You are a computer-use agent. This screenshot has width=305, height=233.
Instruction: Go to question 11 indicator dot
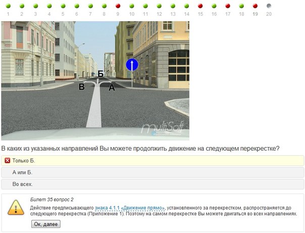[x=145, y=6]
